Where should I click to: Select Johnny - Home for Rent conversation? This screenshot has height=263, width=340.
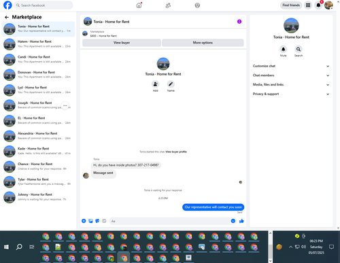point(38,197)
